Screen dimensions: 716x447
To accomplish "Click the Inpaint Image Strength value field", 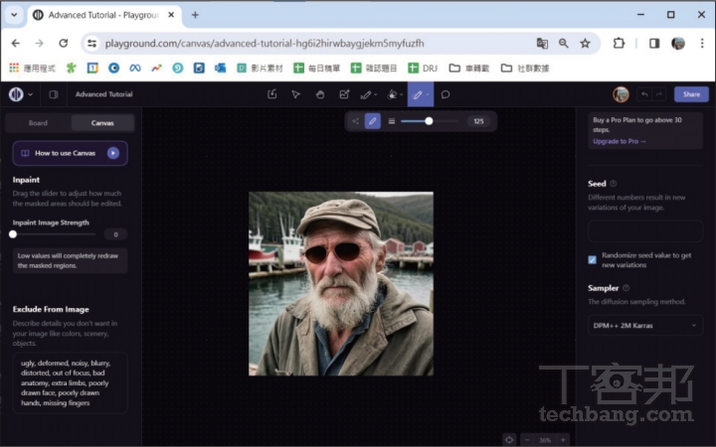I will pos(115,234).
